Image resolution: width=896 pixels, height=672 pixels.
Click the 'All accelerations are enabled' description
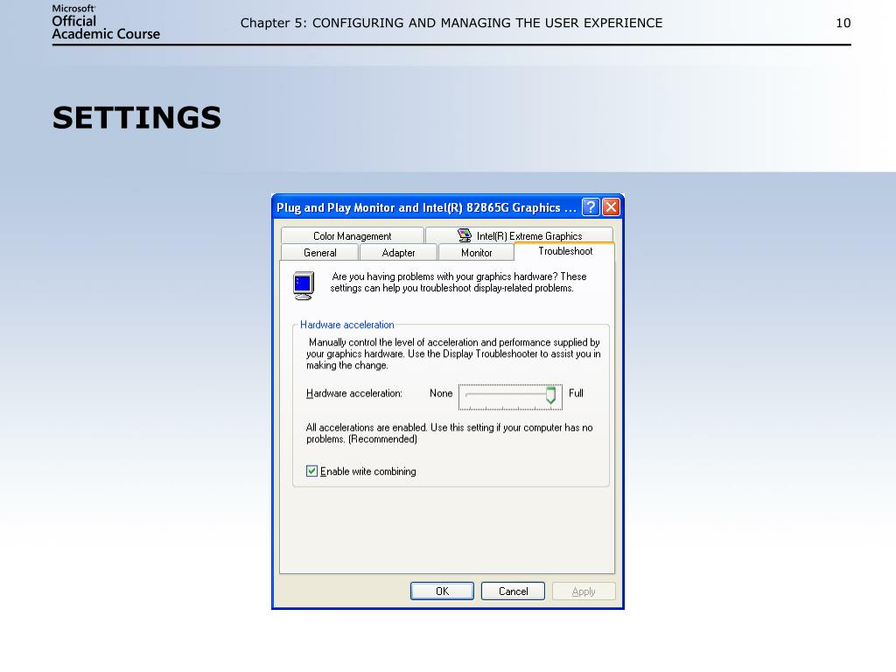(x=449, y=433)
